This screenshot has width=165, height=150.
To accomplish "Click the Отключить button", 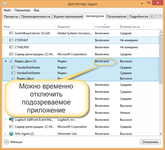I will tap(150, 142).
